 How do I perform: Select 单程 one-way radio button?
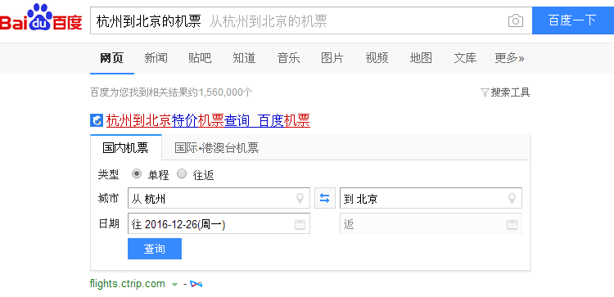(137, 174)
